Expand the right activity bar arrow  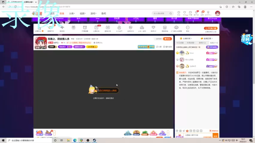168,133
